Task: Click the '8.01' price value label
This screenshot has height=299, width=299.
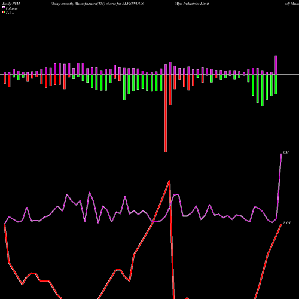Action: [287, 223]
